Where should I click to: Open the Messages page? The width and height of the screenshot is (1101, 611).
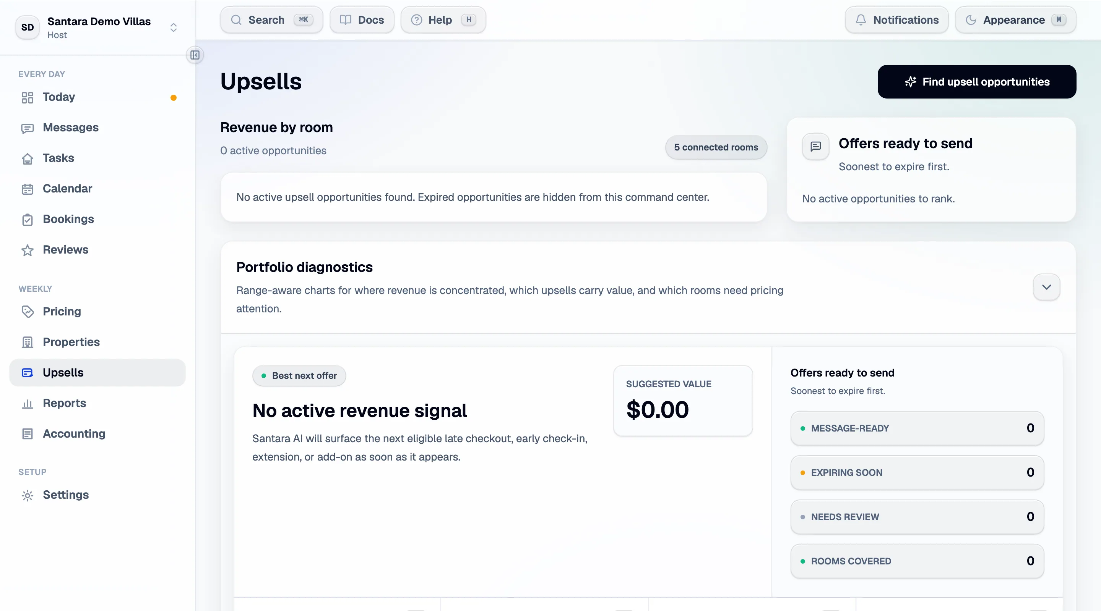[97, 128]
